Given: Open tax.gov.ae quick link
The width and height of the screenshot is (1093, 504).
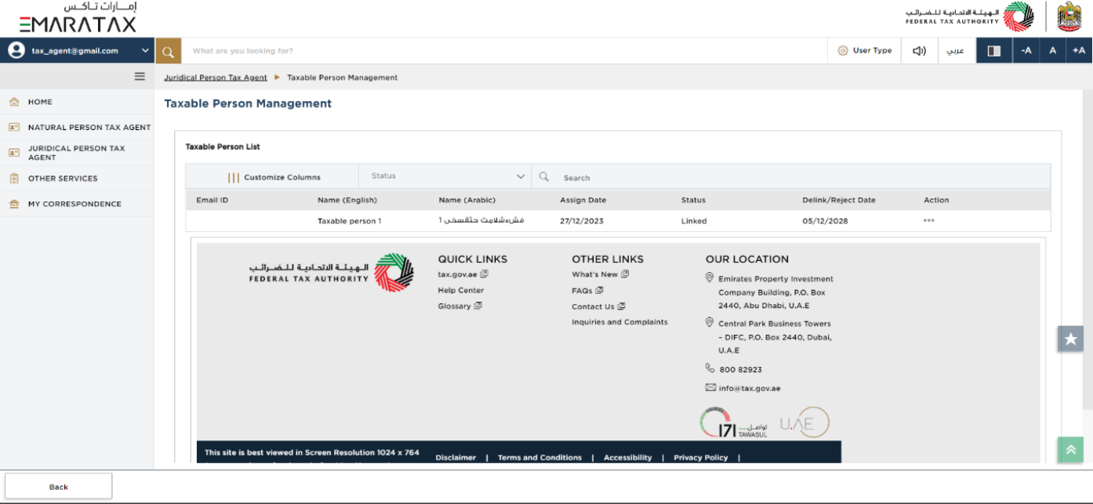Looking at the screenshot, I should (463, 274).
